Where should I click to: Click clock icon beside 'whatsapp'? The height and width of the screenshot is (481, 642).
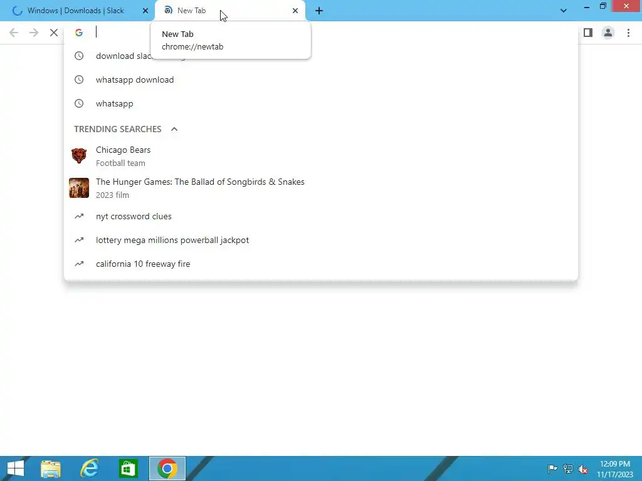[x=79, y=103]
